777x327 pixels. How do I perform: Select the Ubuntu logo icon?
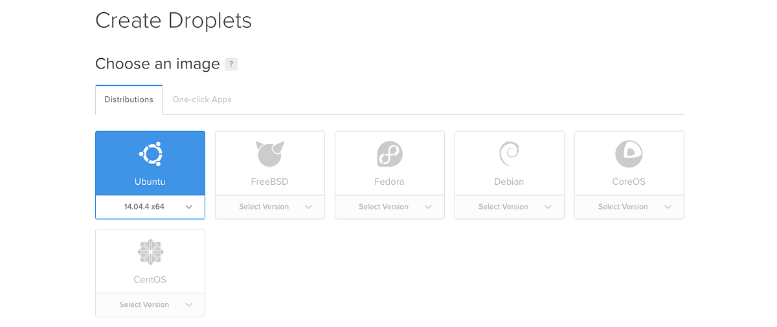point(150,154)
